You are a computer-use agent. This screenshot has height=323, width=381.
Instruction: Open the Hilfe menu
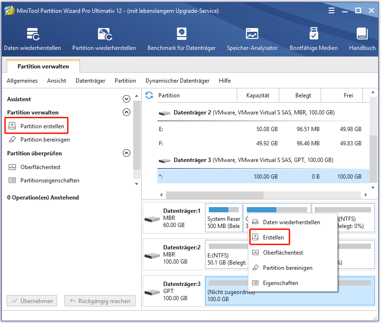(x=225, y=81)
